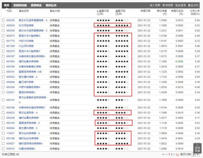
Task: Select the checkbox for fund 001993
Action: point(3,61)
